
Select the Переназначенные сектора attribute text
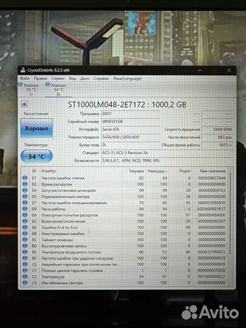click(x=66, y=197)
